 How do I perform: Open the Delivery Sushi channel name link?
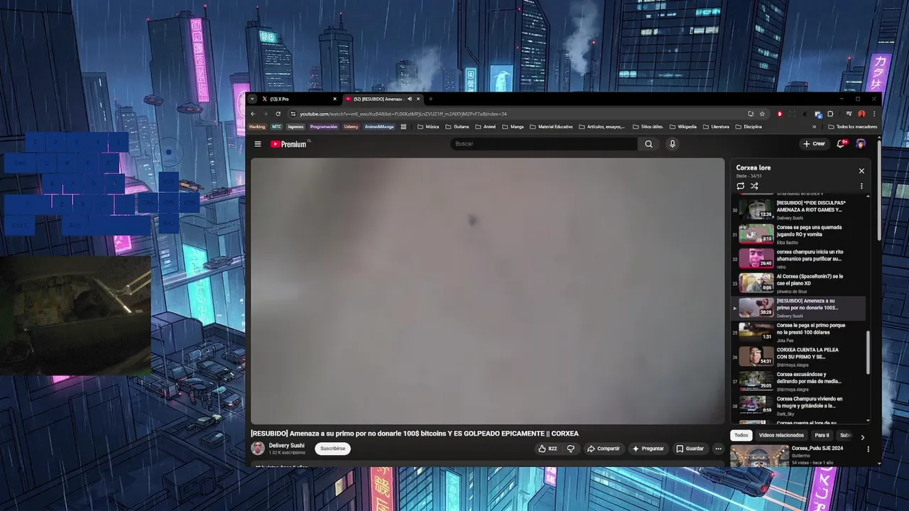click(x=286, y=446)
